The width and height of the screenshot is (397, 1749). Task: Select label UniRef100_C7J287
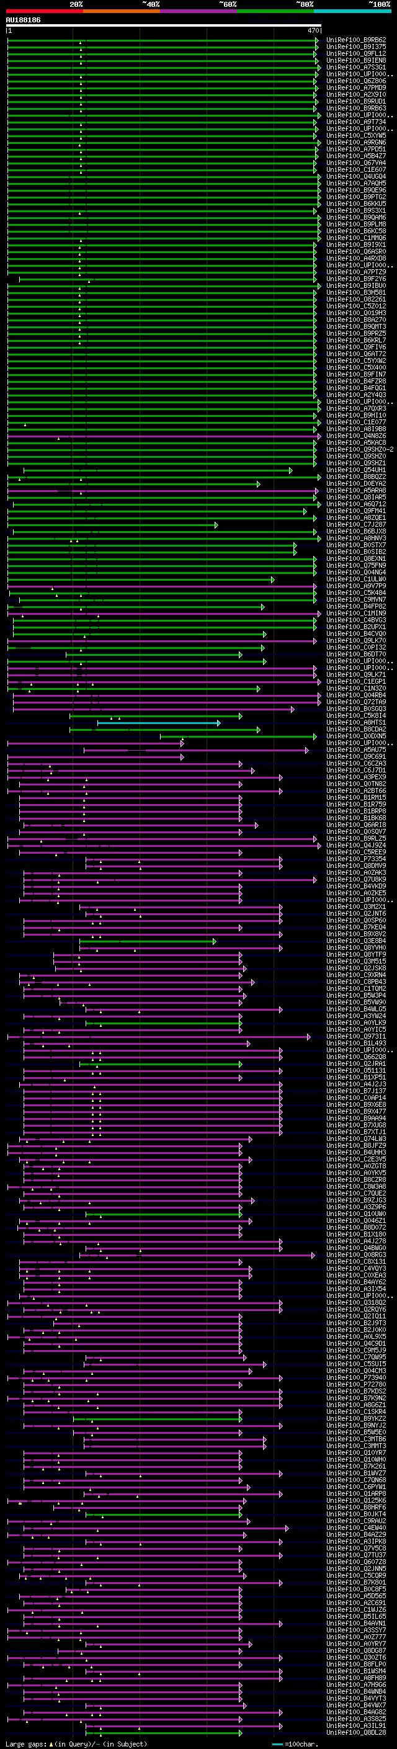pyautogui.click(x=356, y=525)
